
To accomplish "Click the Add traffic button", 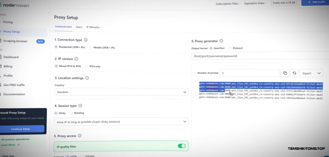I will (315, 2).
